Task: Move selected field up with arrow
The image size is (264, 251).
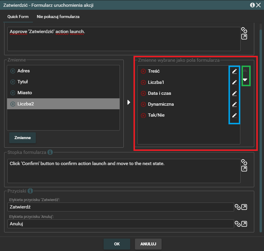Action: (x=245, y=71)
